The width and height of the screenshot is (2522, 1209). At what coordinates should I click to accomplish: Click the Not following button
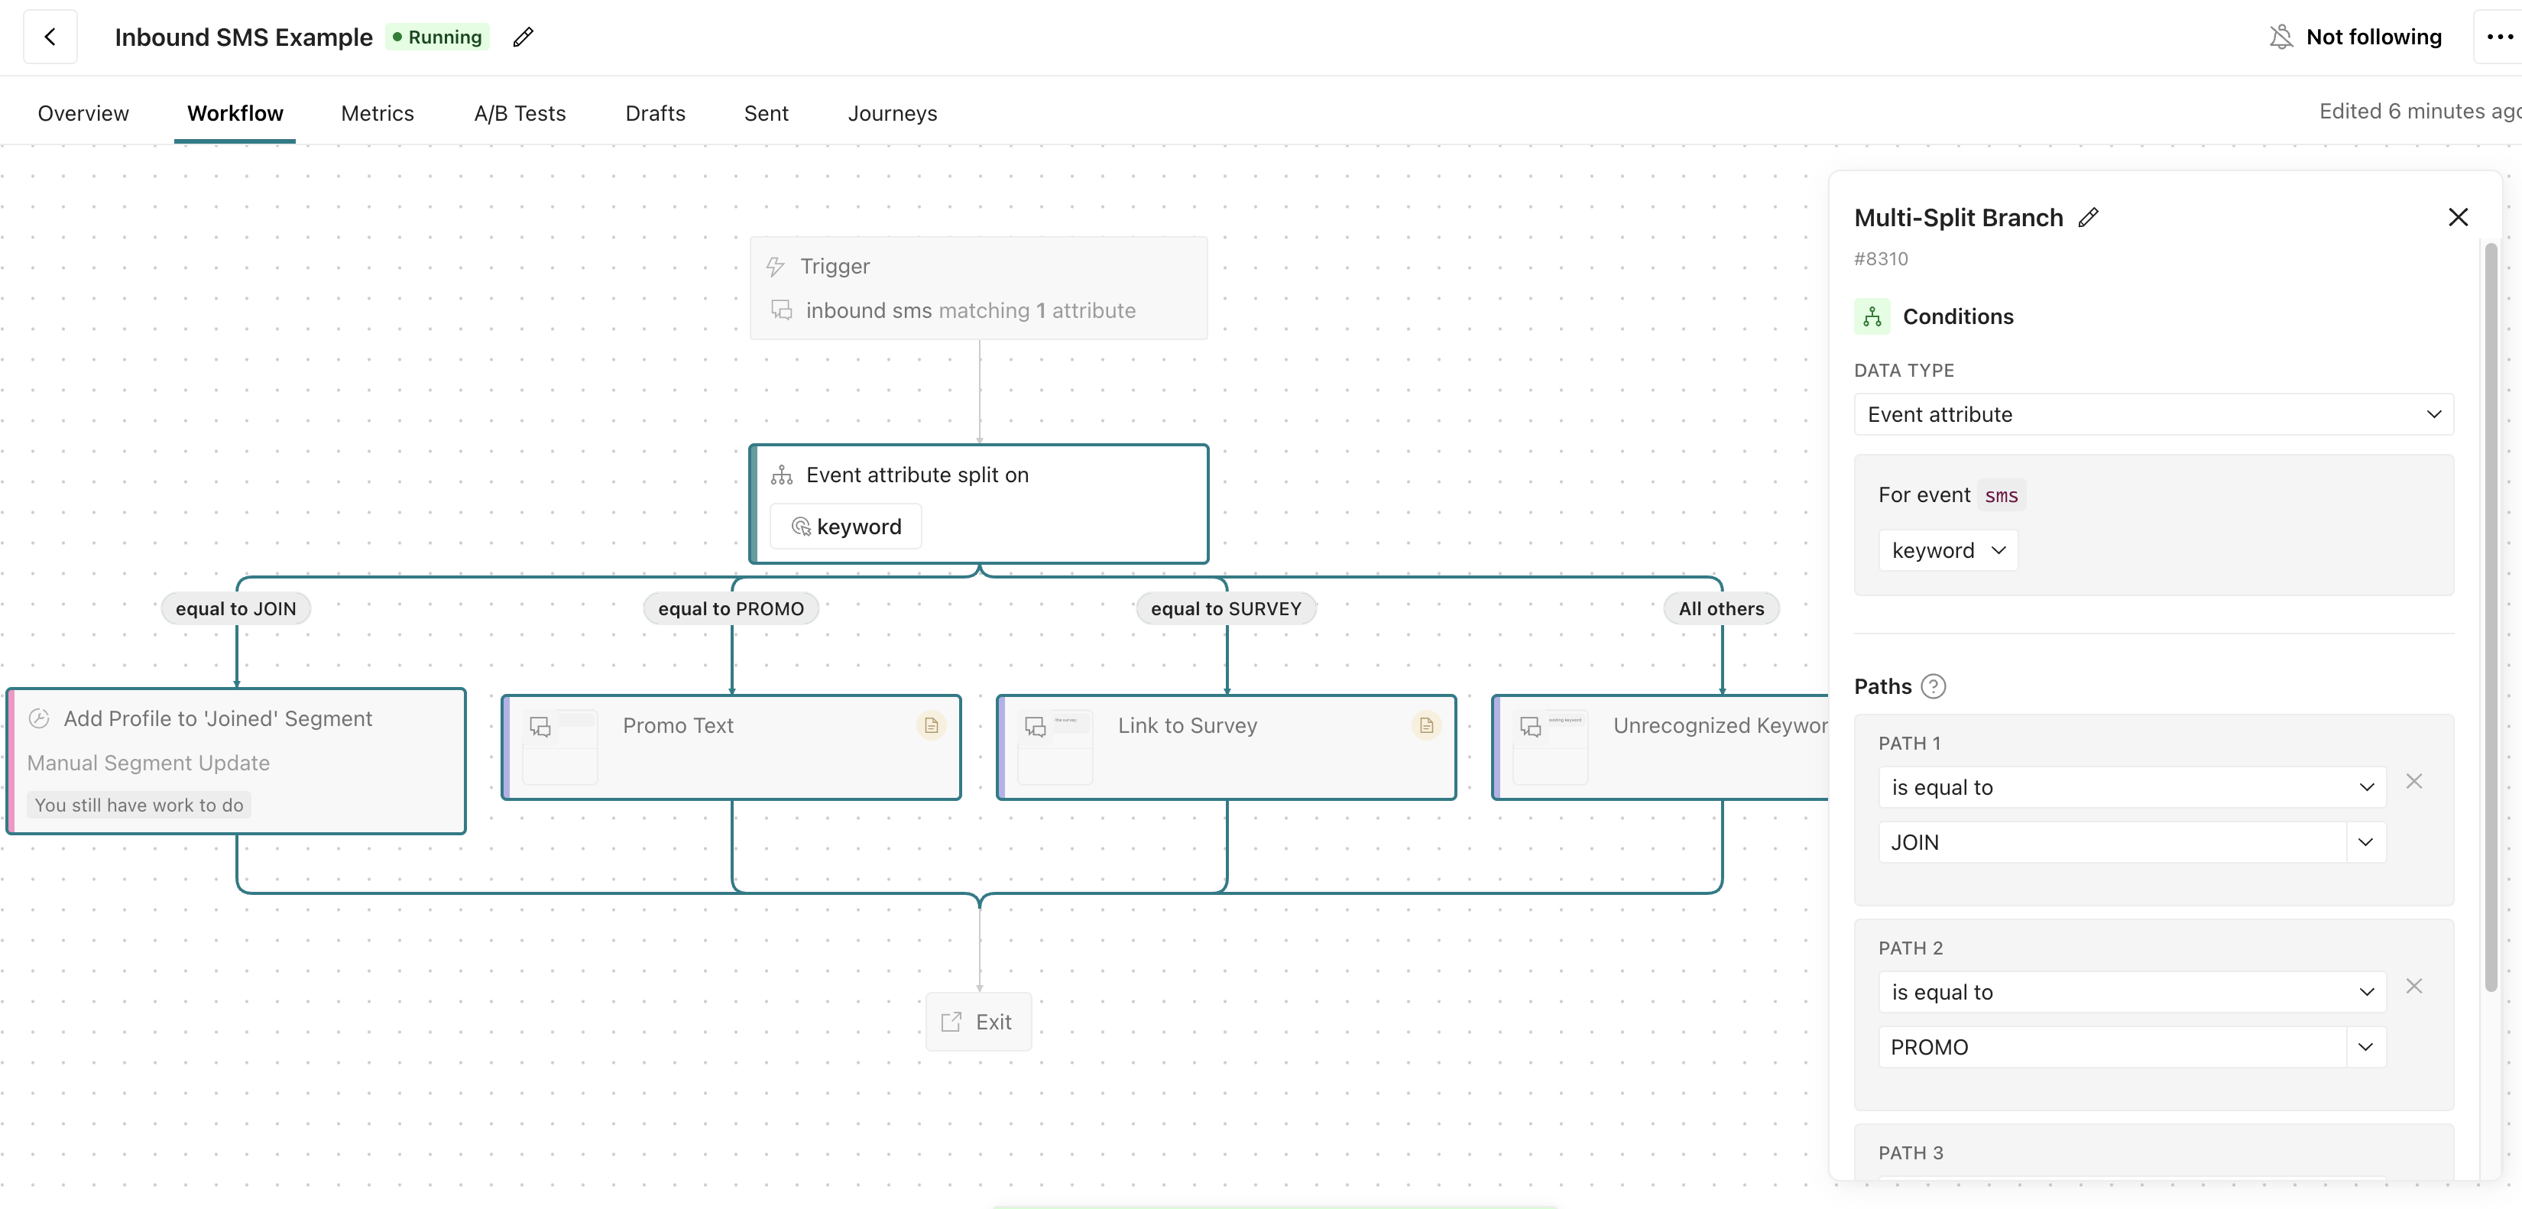coord(2355,37)
